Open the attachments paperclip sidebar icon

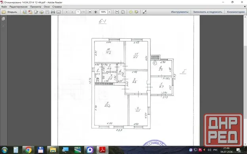tap(3, 26)
